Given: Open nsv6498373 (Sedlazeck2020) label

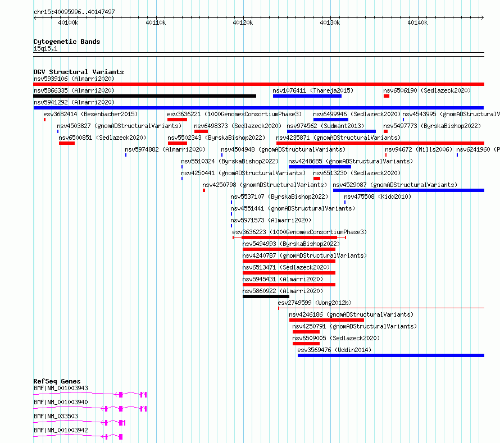Looking at the screenshot, I should (x=238, y=126).
